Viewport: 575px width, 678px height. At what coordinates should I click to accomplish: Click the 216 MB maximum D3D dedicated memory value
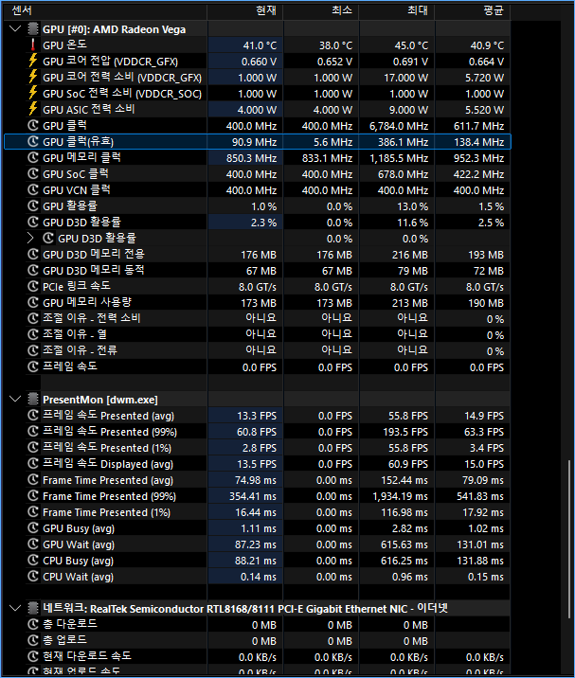click(x=410, y=255)
